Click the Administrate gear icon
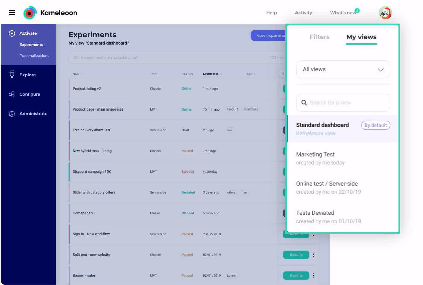The height and width of the screenshot is (285, 423). click(x=12, y=114)
